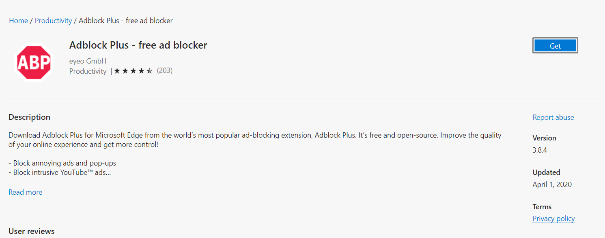This screenshot has width=605, height=238.
Task: Click the Description section heading
Action: pos(29,117)
